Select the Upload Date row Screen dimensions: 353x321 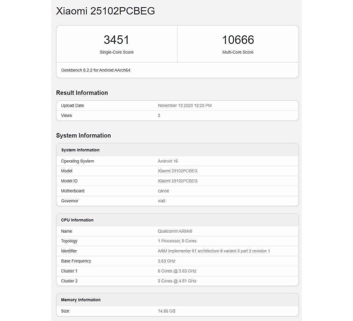click(x=176, y=105)
